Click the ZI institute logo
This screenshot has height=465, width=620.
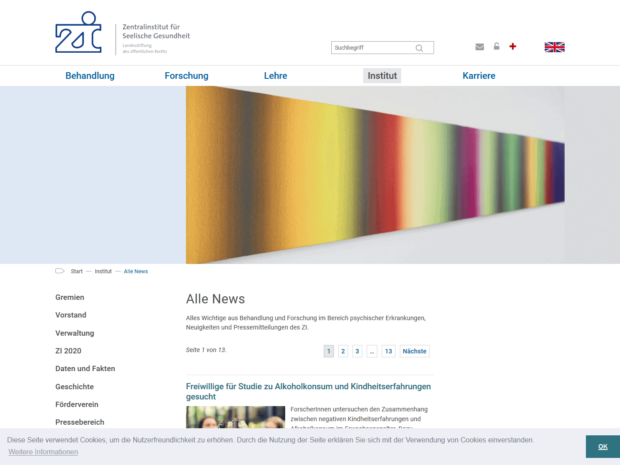[x=79, y=33]
